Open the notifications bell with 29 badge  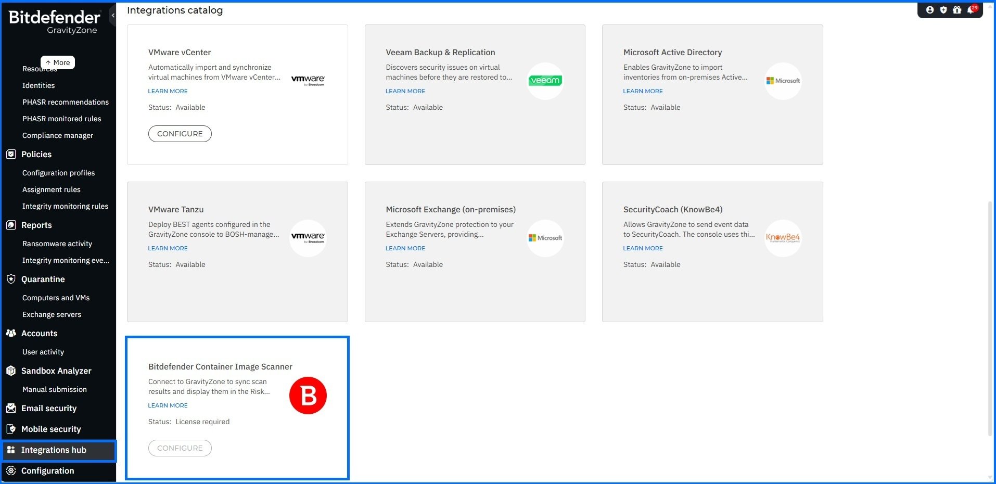[x=971, y=10]
